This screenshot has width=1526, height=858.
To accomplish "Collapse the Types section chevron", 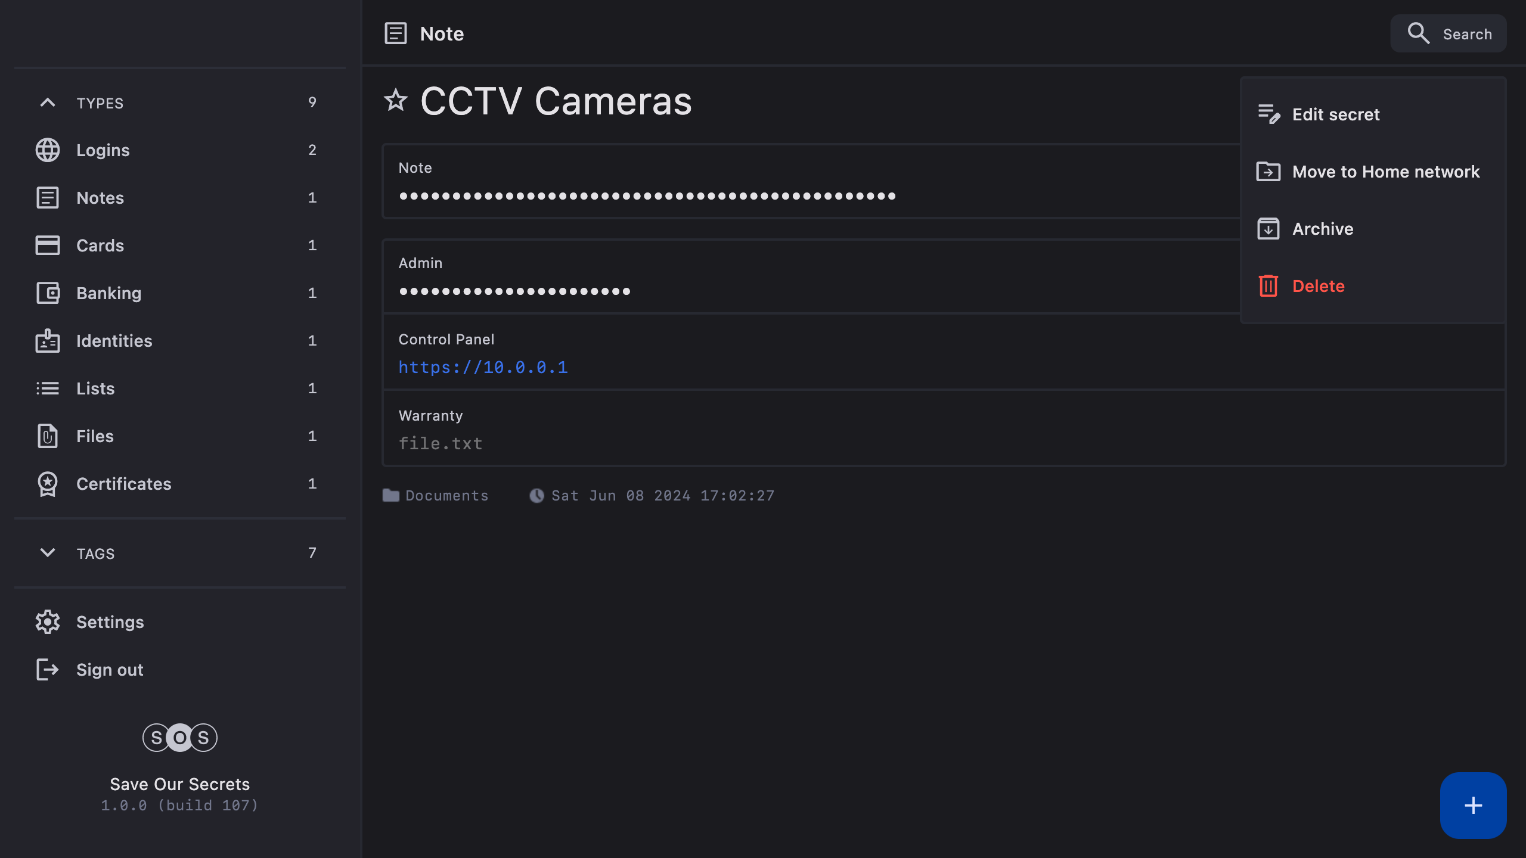I will (48, 103).
